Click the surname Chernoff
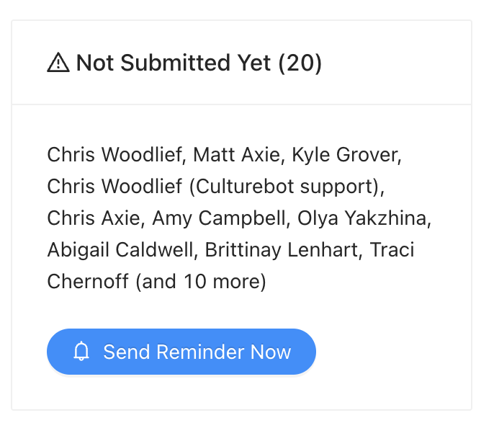The height and width of the screenshot is (428, 494). (88, 282)
